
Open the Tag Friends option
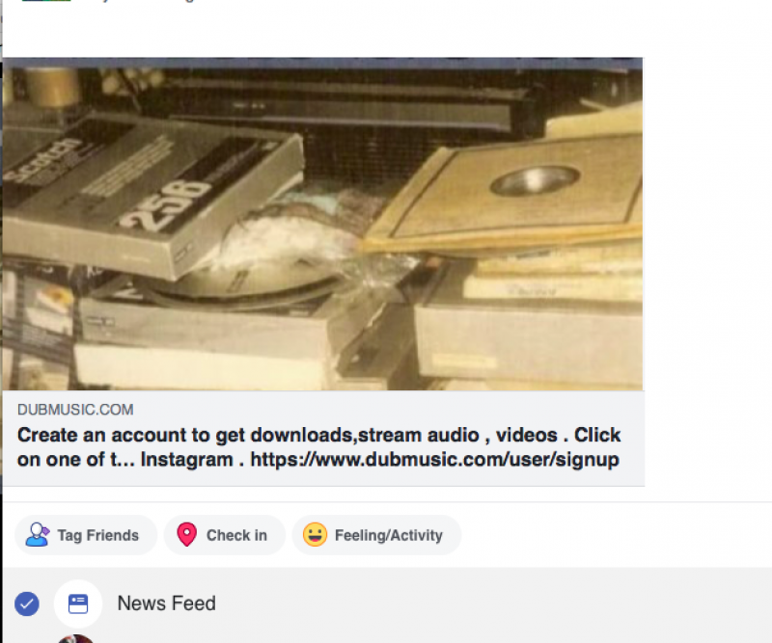[x=86, y=535]
